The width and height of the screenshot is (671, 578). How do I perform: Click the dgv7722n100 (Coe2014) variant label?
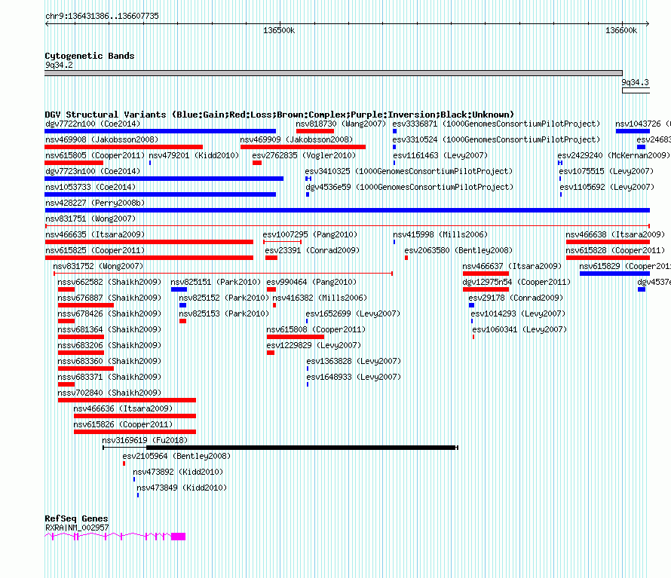[93, 124]
